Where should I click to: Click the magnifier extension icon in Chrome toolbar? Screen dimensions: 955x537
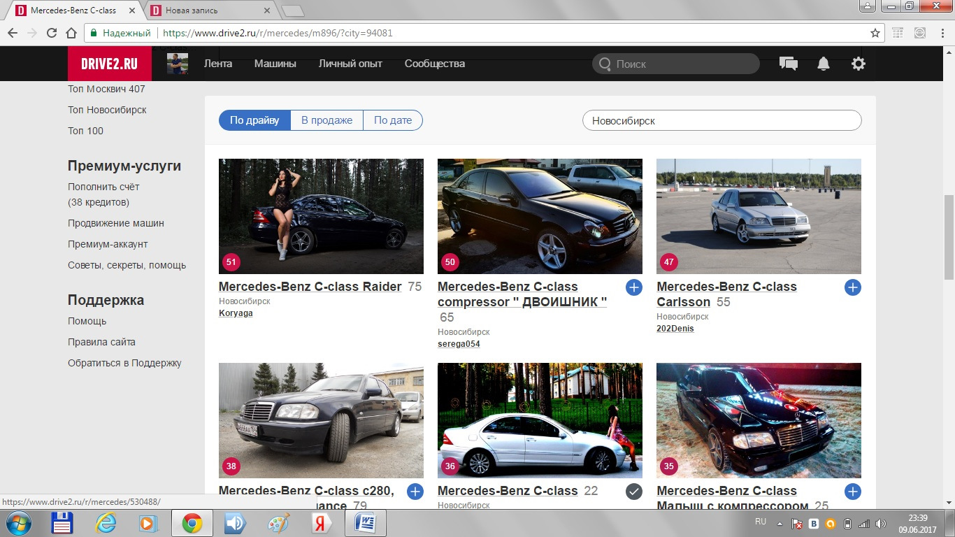tap(920, 33)
